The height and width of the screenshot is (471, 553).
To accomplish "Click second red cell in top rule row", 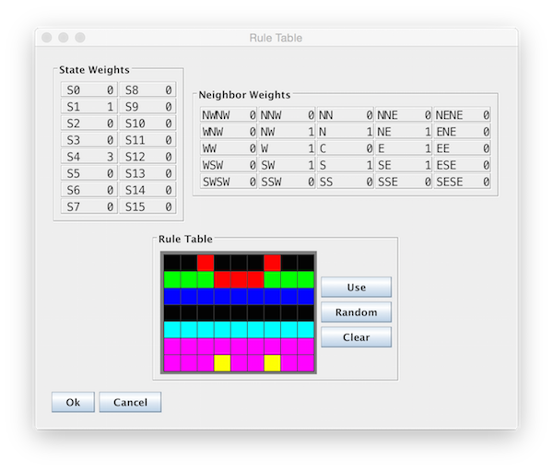I will point(272,263).
